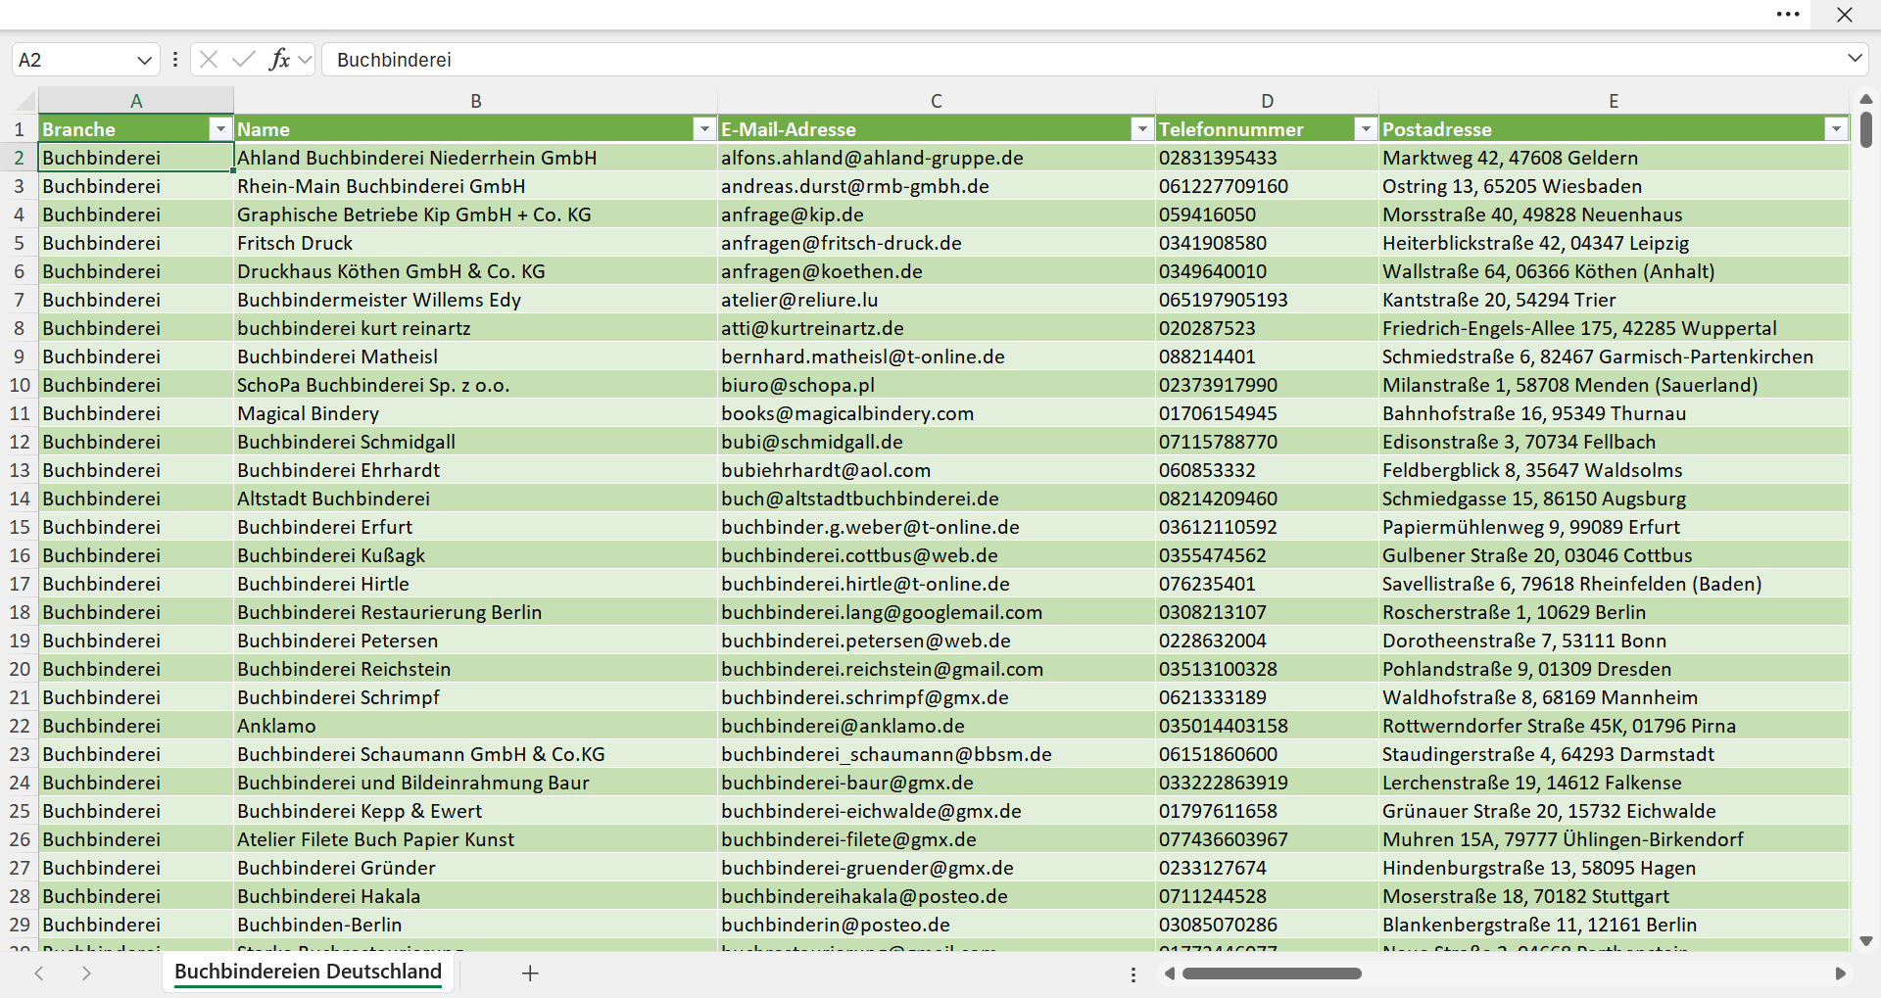
Task: Select row 12 header
Action: pyautogui.click(x=19, y=442)
